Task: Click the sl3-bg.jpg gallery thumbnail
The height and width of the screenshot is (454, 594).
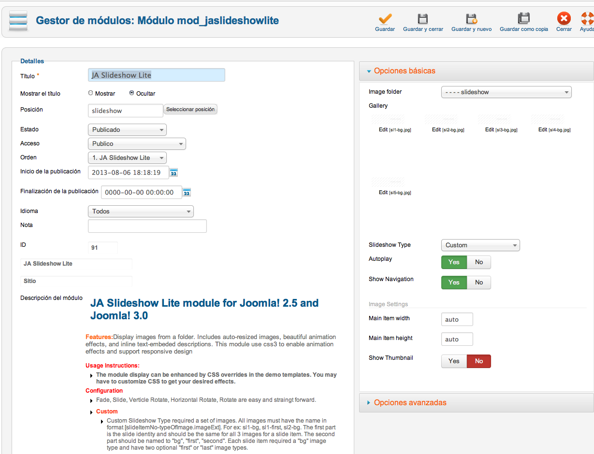Action: (x=494, y=119)
